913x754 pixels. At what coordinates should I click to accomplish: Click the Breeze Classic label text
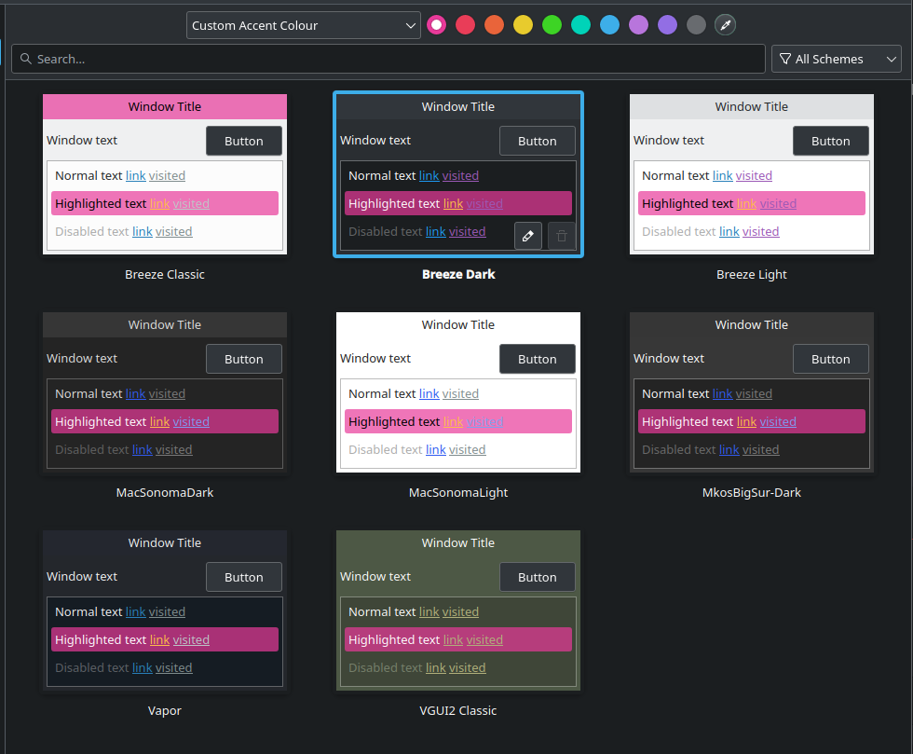[x=165, y=274]
